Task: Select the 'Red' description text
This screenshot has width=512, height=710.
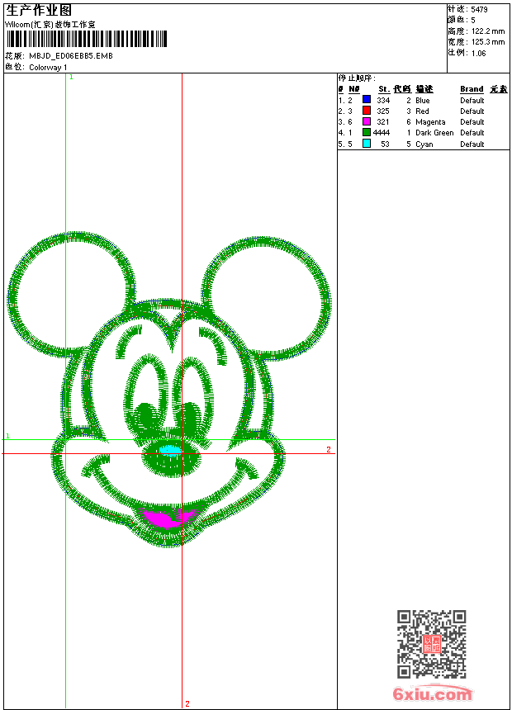Action: (422, 111)
